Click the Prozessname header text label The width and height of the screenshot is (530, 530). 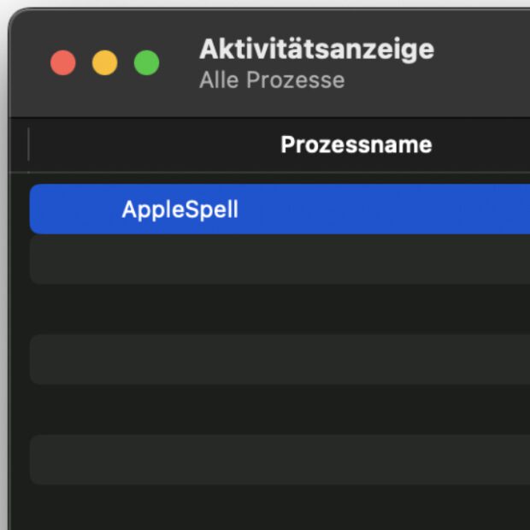coord(356,144)
